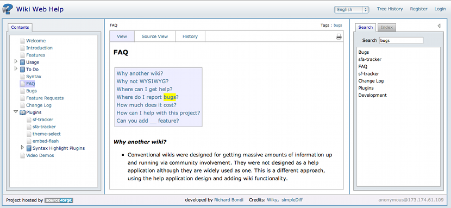
Task: Click the SourceForge logo in the footer
Action: (59, 200)
